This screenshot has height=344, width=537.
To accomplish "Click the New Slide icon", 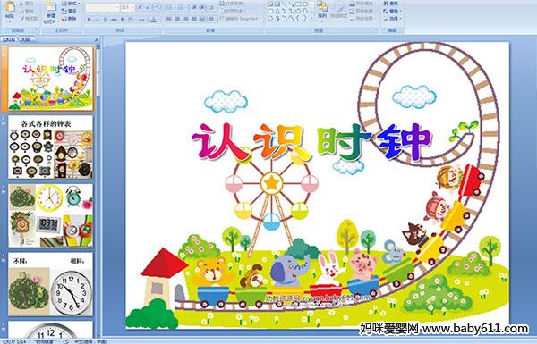I will tap(51, 12).
